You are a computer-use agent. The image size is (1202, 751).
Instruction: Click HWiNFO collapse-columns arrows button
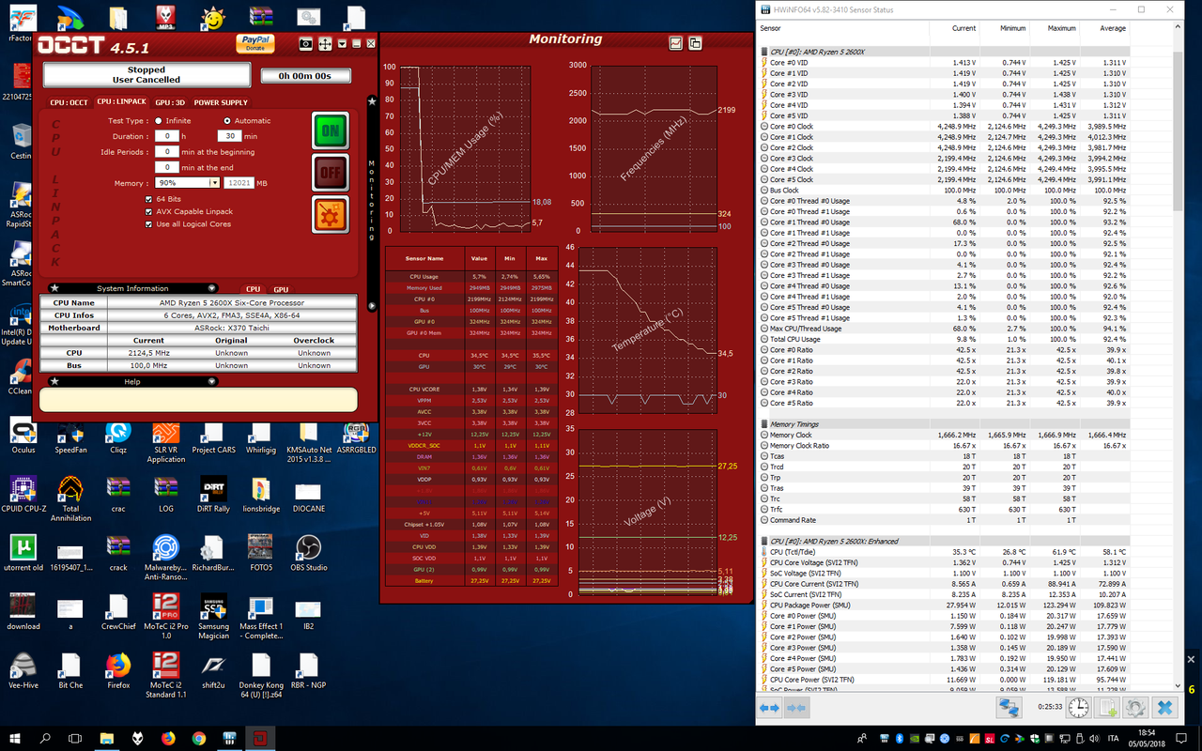point(795,708)
